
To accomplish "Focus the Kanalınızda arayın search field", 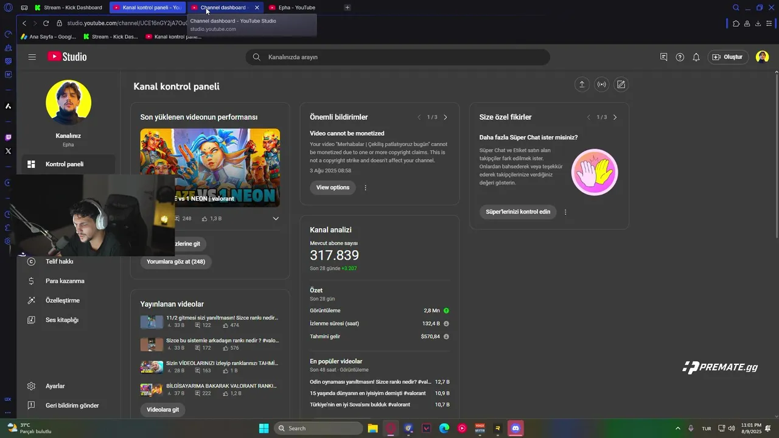I will click(398, 57).
